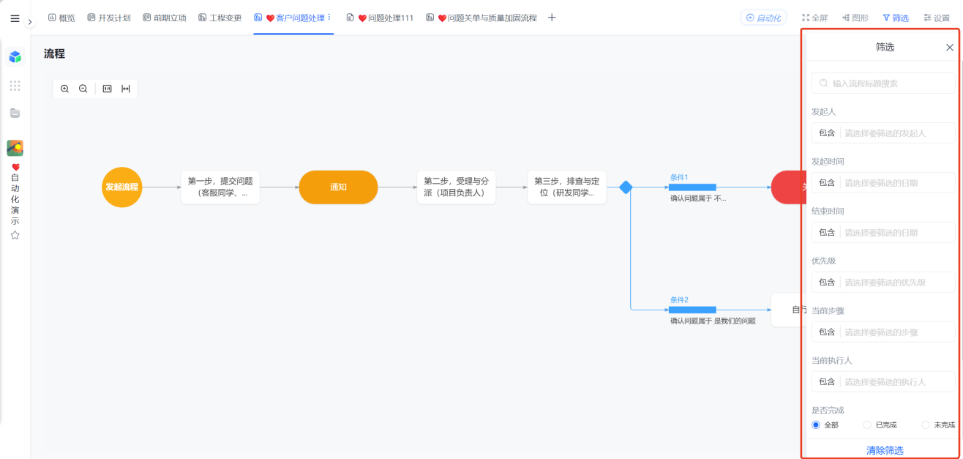Pick a date for 结束时间 filter
The image size is (963, 459).
click(x=899, y=233)
